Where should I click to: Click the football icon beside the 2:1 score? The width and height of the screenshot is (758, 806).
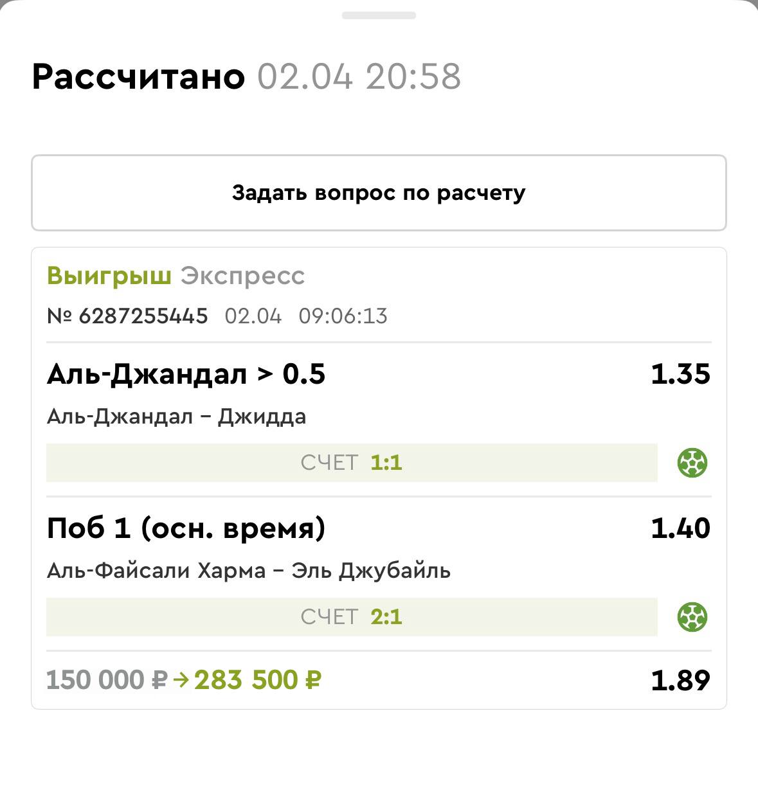pyautogui.click(x=692, y=617)
